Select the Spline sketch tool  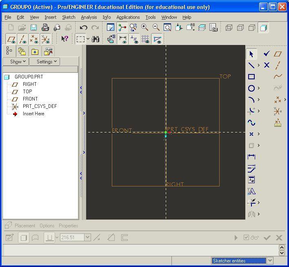point(251,123)
